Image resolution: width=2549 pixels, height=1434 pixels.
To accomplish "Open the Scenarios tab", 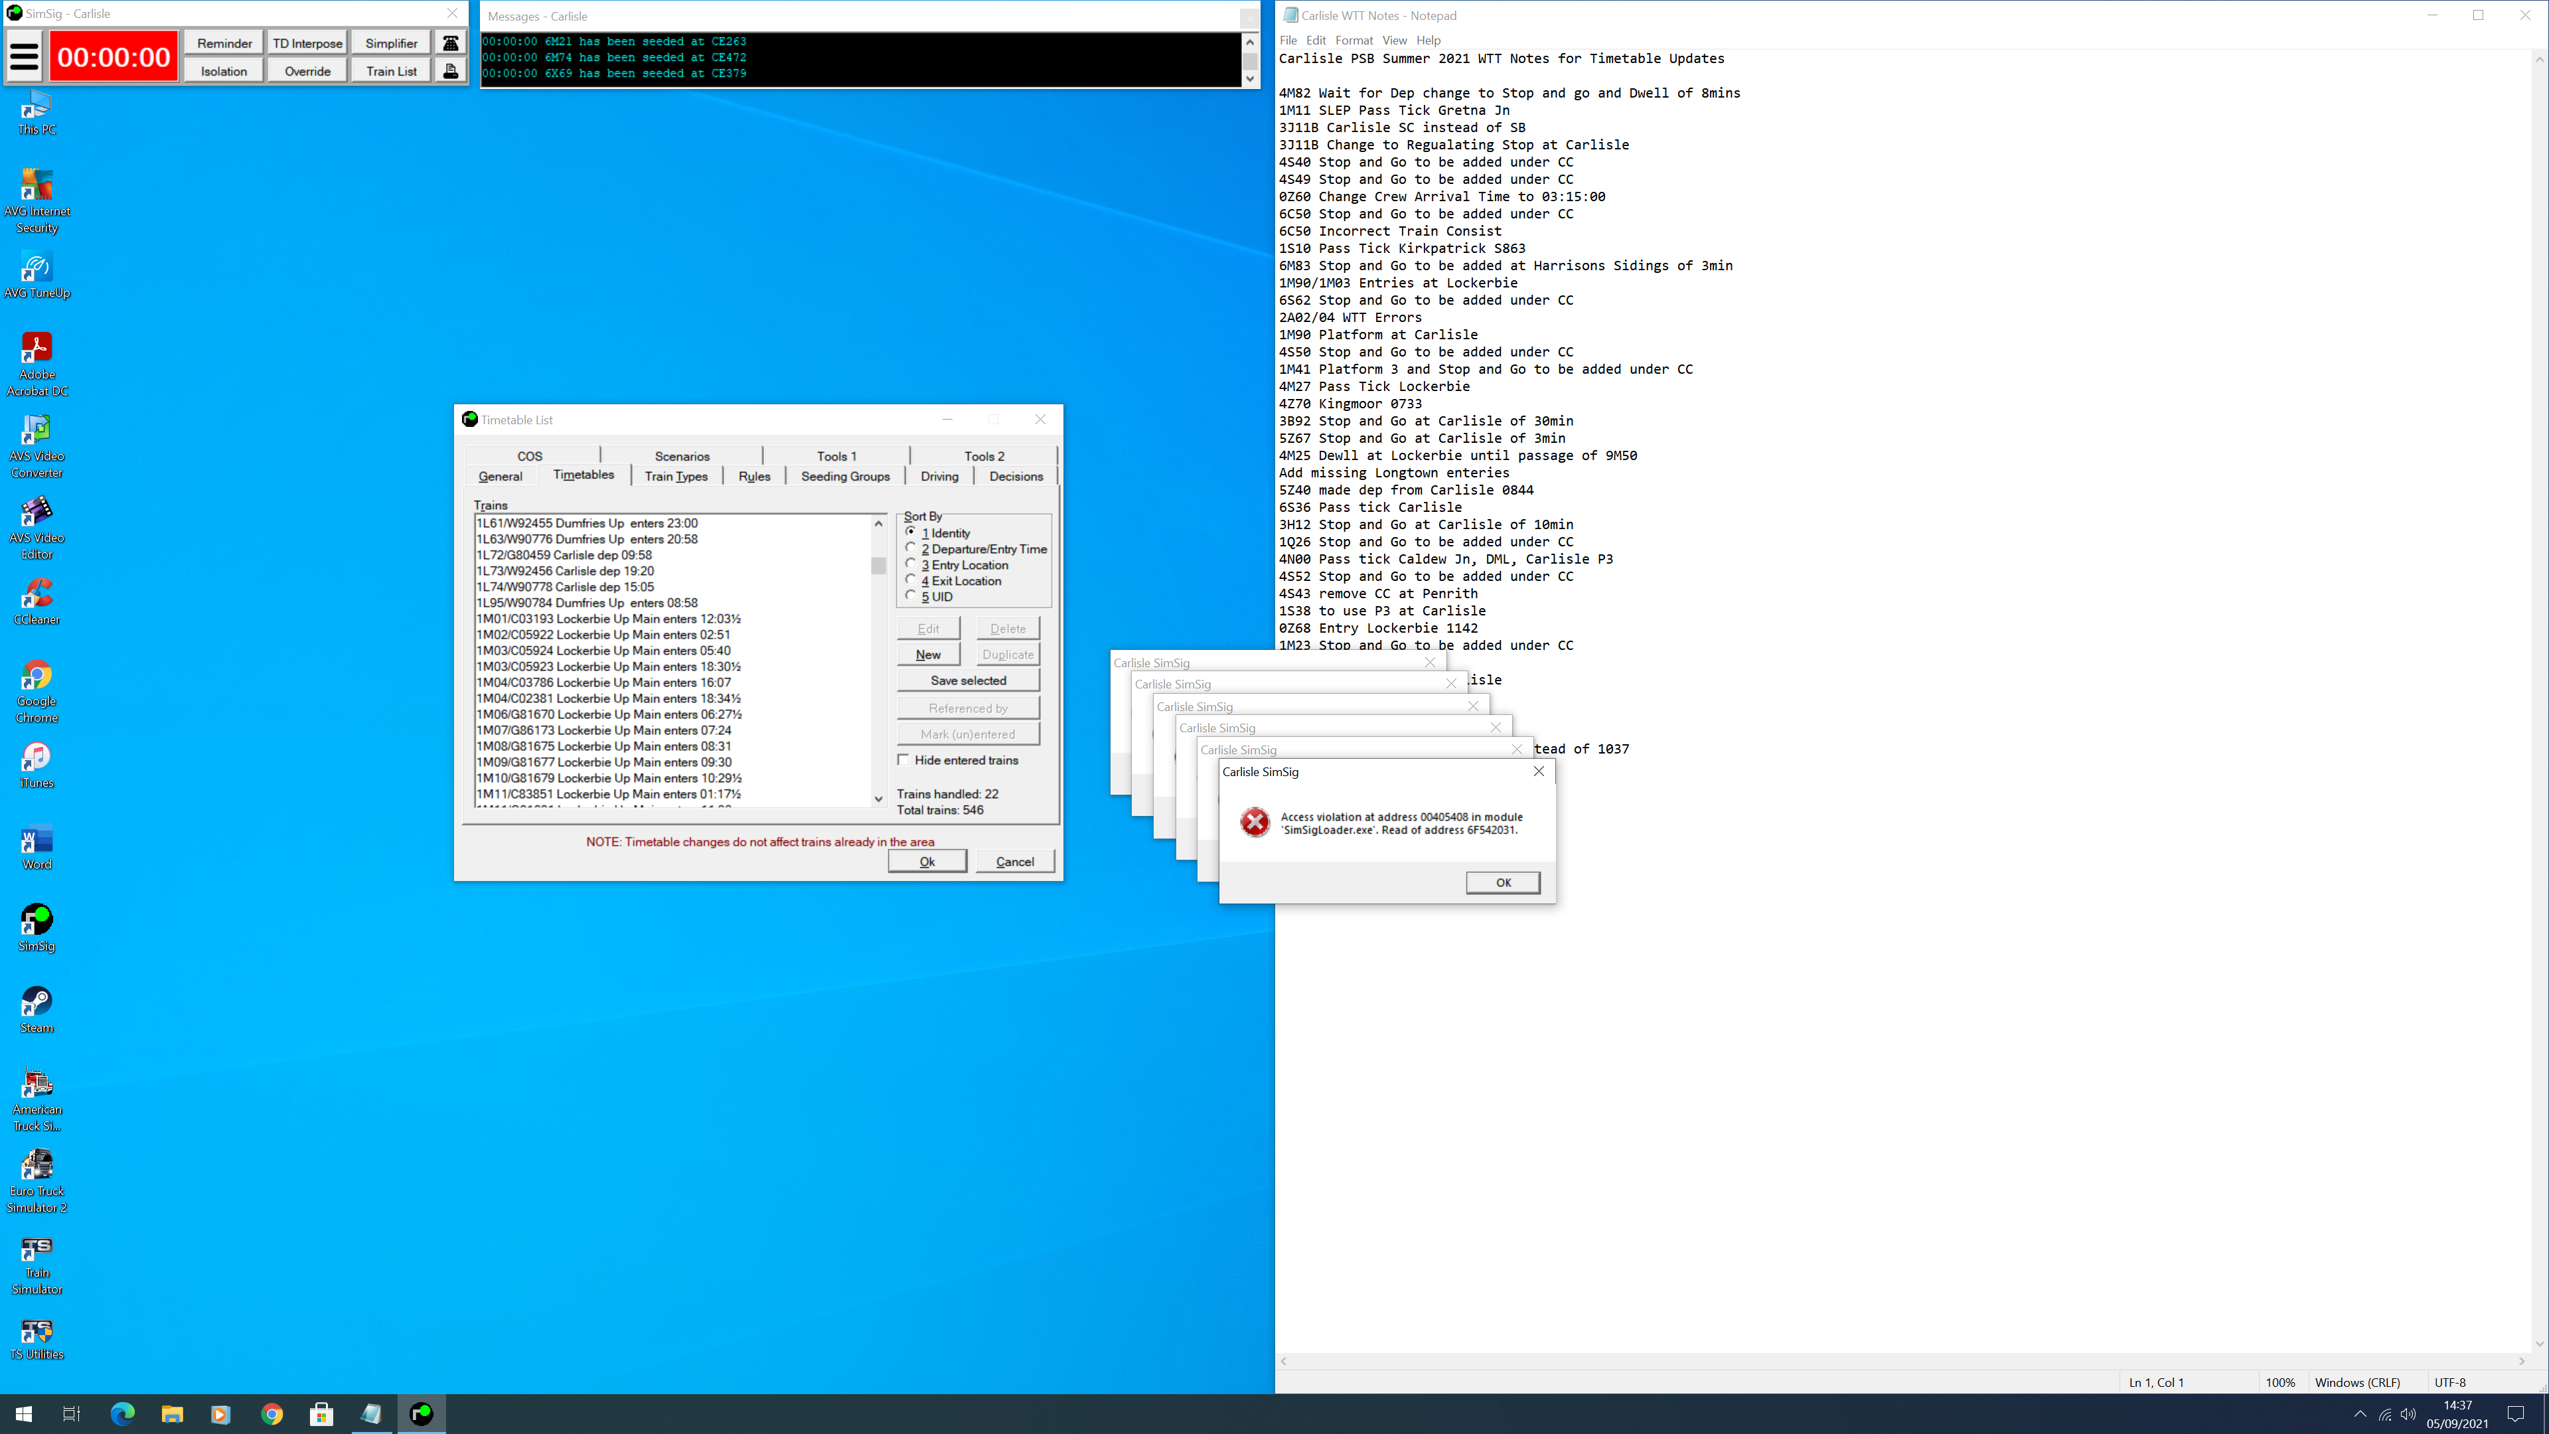I will [682, 456].
